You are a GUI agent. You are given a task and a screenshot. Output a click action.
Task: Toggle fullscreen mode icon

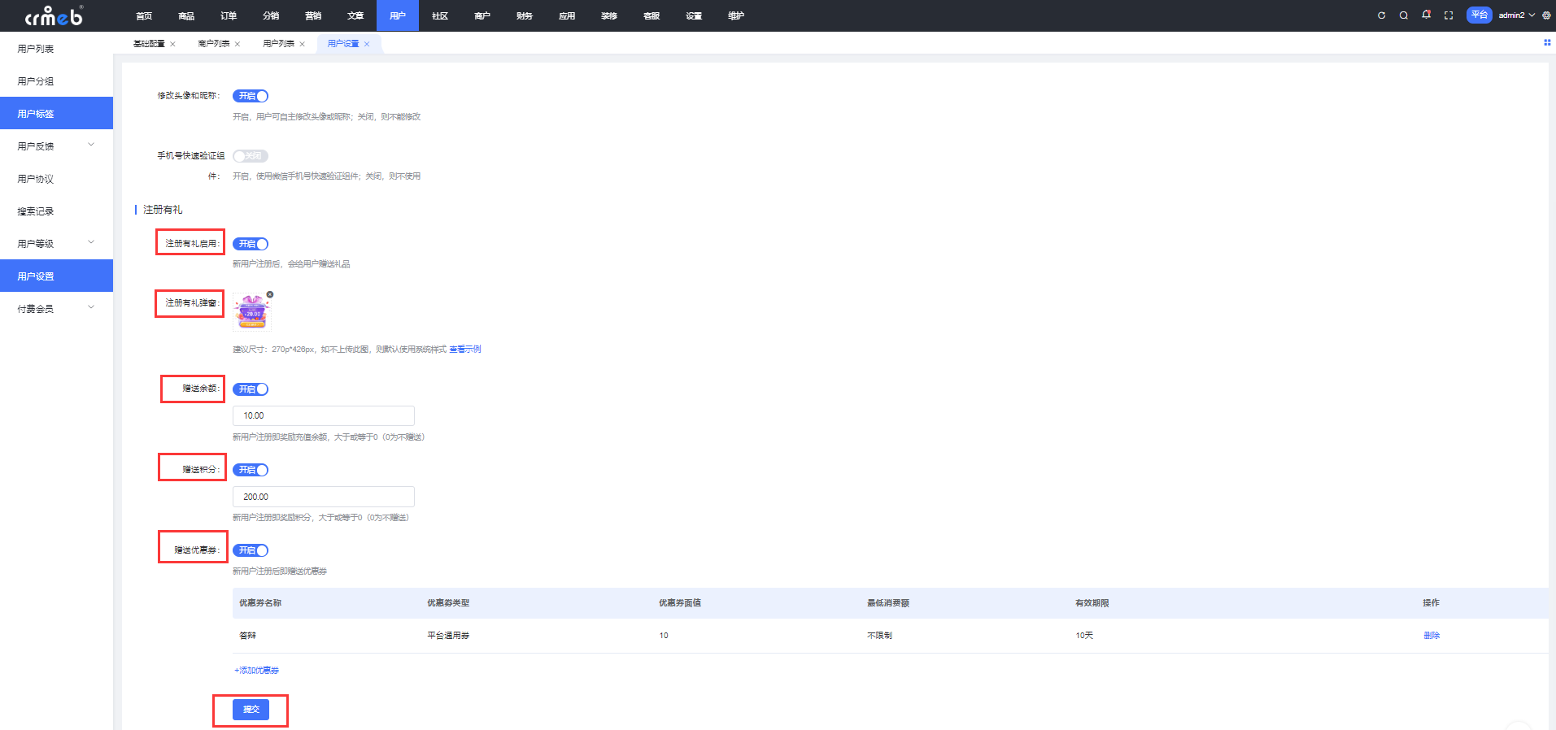[1449, 15]
